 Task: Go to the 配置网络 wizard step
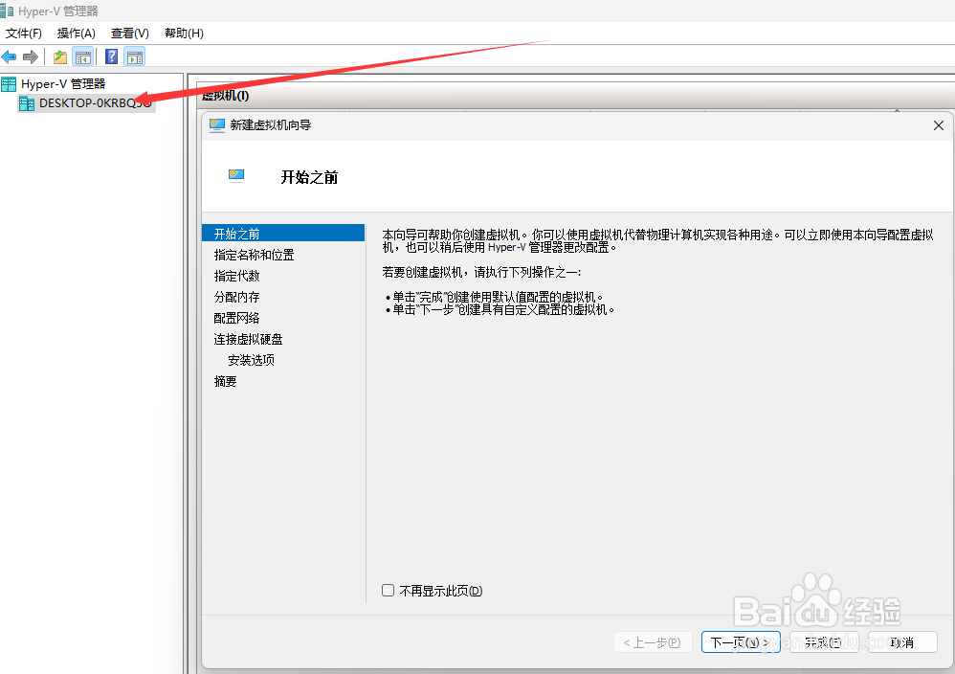(x=237, y=318)
